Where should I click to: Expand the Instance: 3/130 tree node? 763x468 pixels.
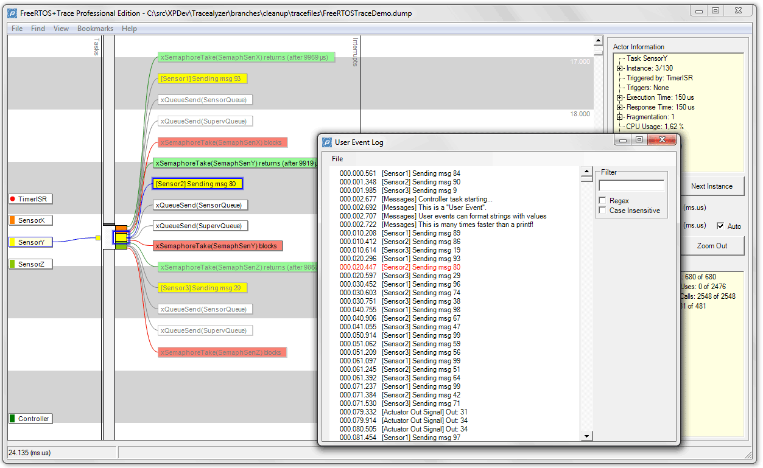[620, 68]
